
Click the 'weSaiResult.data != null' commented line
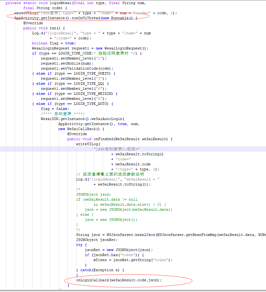[107, 199]
